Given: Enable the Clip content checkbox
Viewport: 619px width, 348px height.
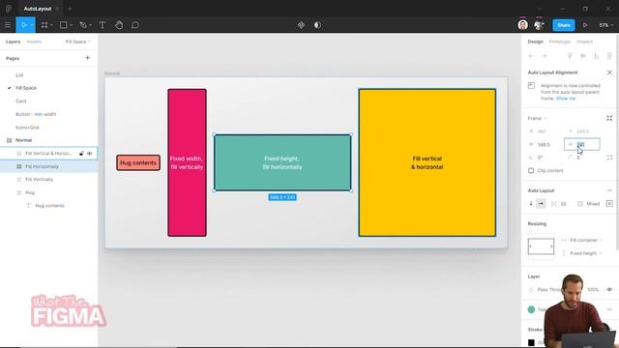Looking at the screenshot, I should 531,170.
